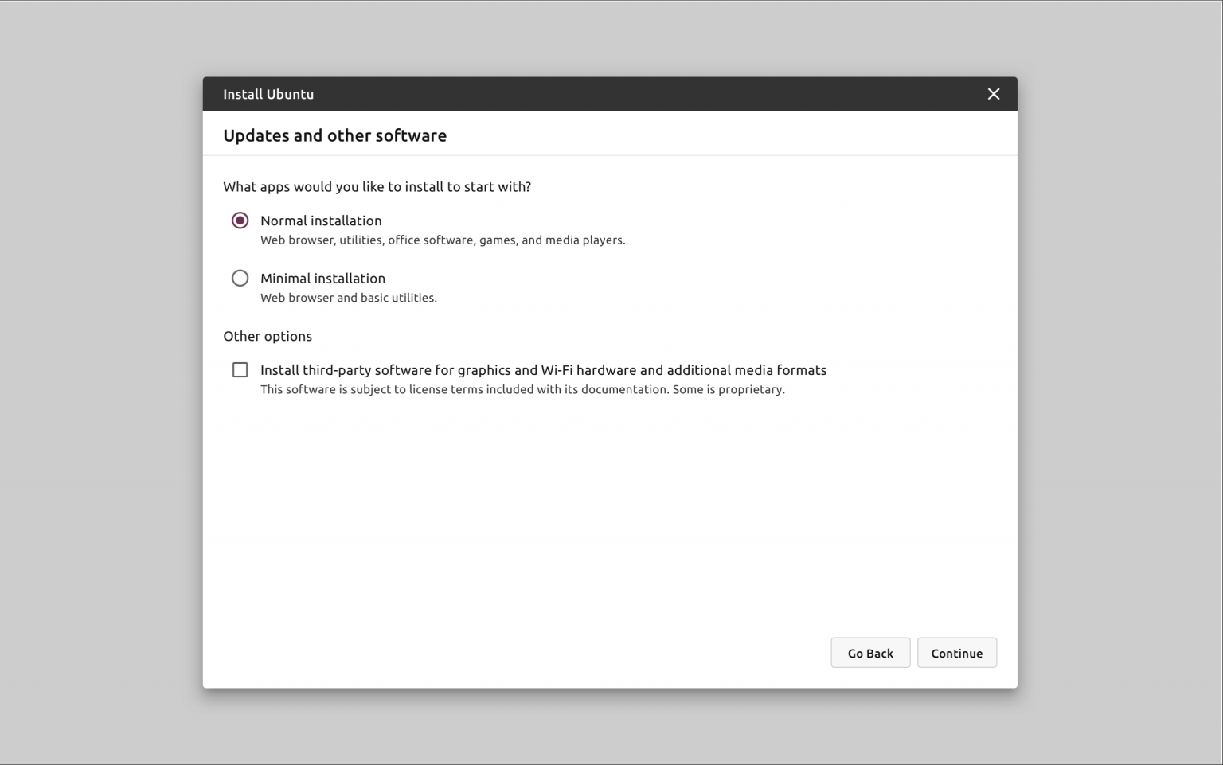Click the 'Install Ubuntu' window title
This screenshot has height=765, width=1223.
pos(268,94)
